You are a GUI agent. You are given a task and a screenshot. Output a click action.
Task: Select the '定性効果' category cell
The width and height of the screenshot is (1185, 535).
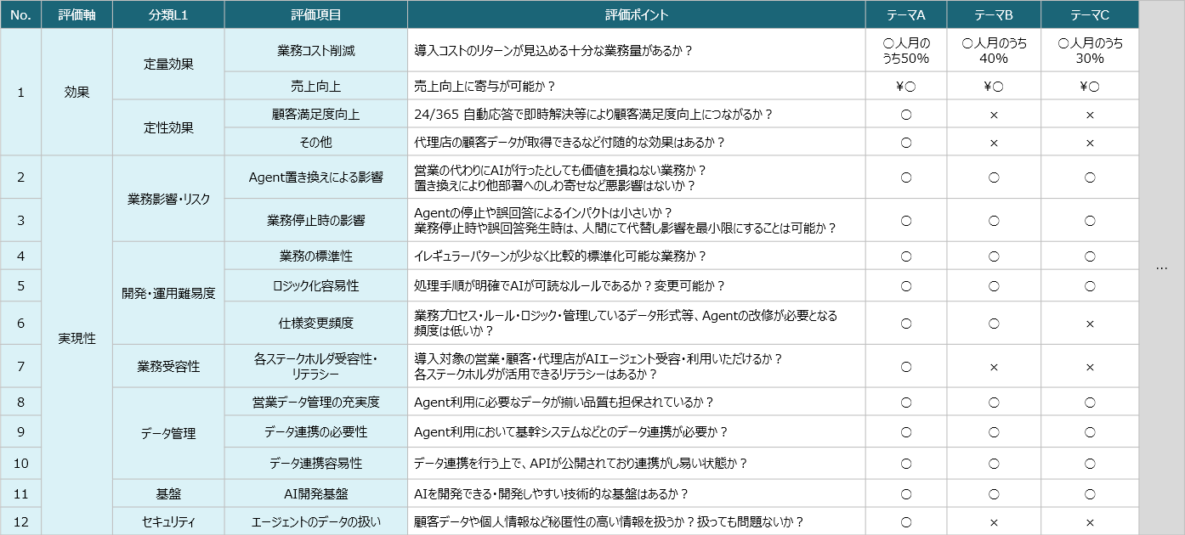click(168, 127)
